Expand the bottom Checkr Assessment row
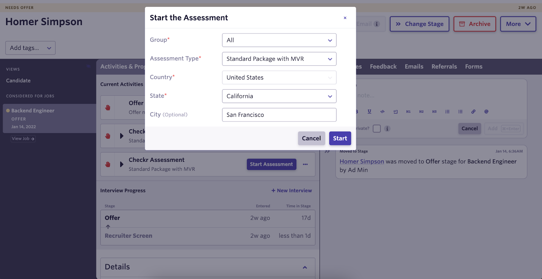Viewport: 542px width, 279px height. [122, 165]
